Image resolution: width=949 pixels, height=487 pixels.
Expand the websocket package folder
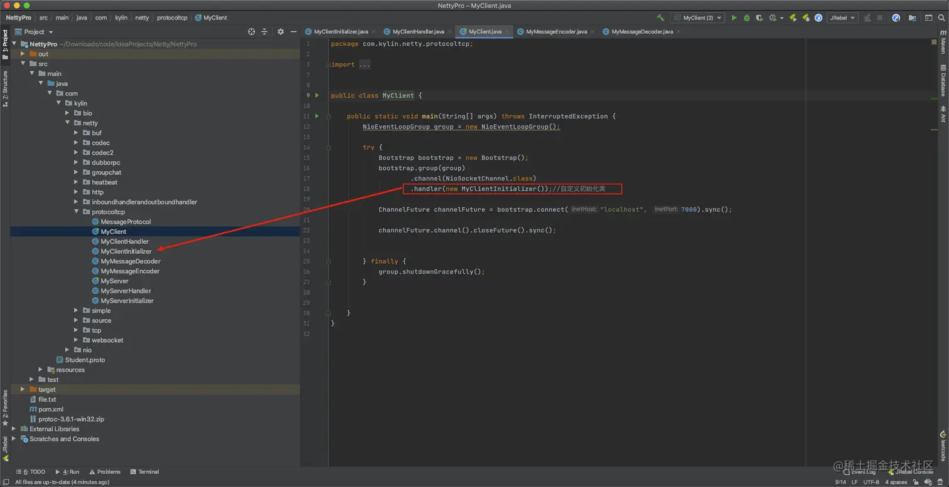[76, 340]
